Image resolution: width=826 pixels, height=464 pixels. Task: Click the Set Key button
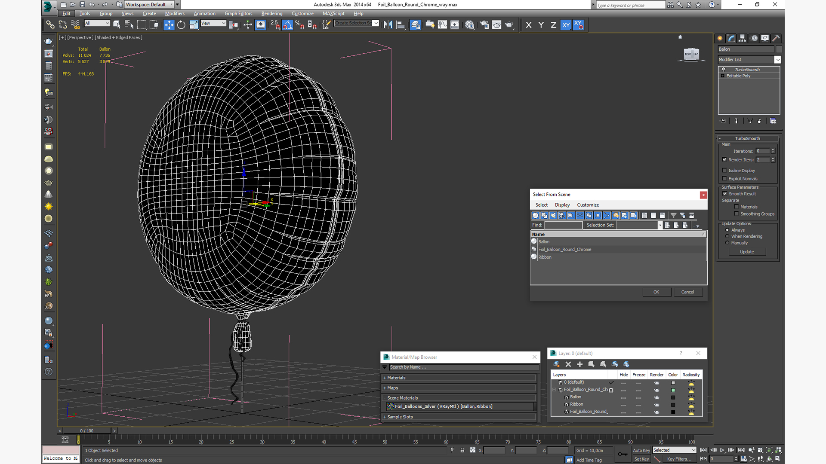[x=641, y=459]
